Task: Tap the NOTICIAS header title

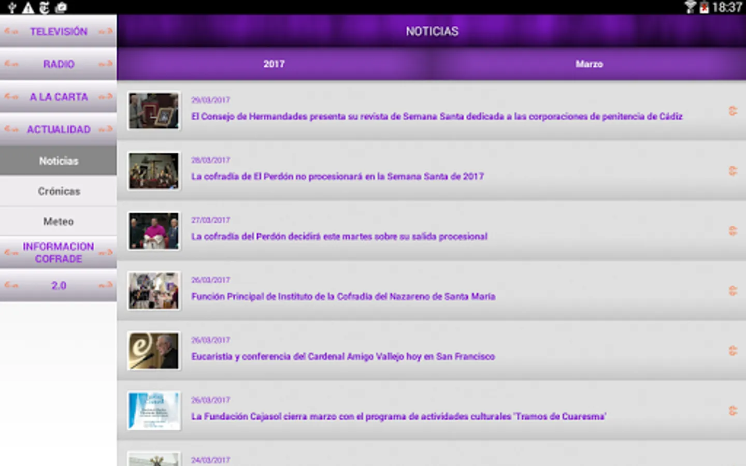Action: pos(432,31)
